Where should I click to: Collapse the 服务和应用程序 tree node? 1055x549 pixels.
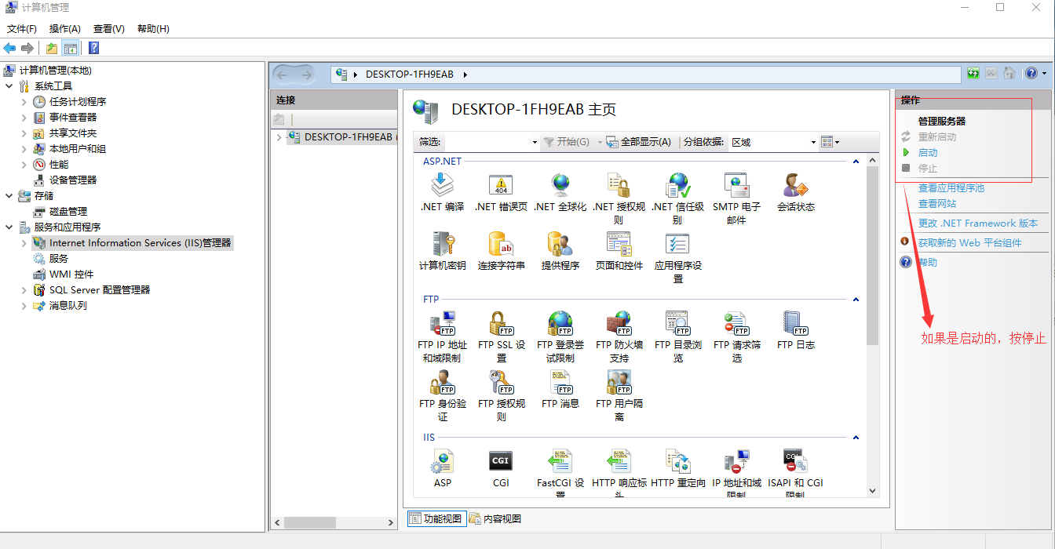pos(9,227)
